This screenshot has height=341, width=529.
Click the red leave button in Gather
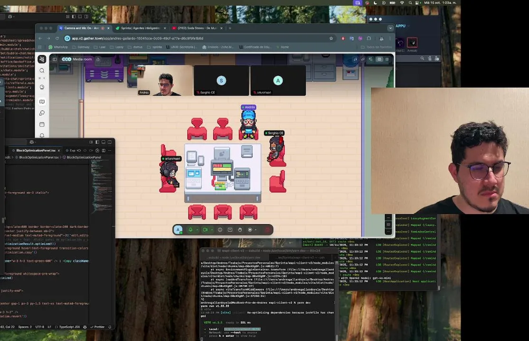[x=267, y=230]
